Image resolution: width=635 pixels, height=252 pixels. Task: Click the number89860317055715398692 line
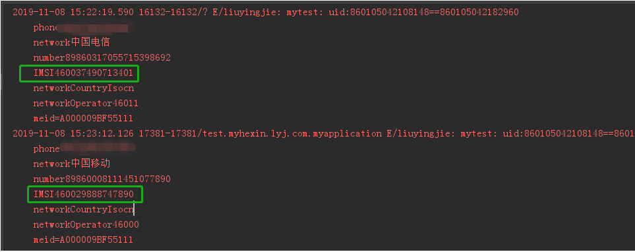click(102, 58)
